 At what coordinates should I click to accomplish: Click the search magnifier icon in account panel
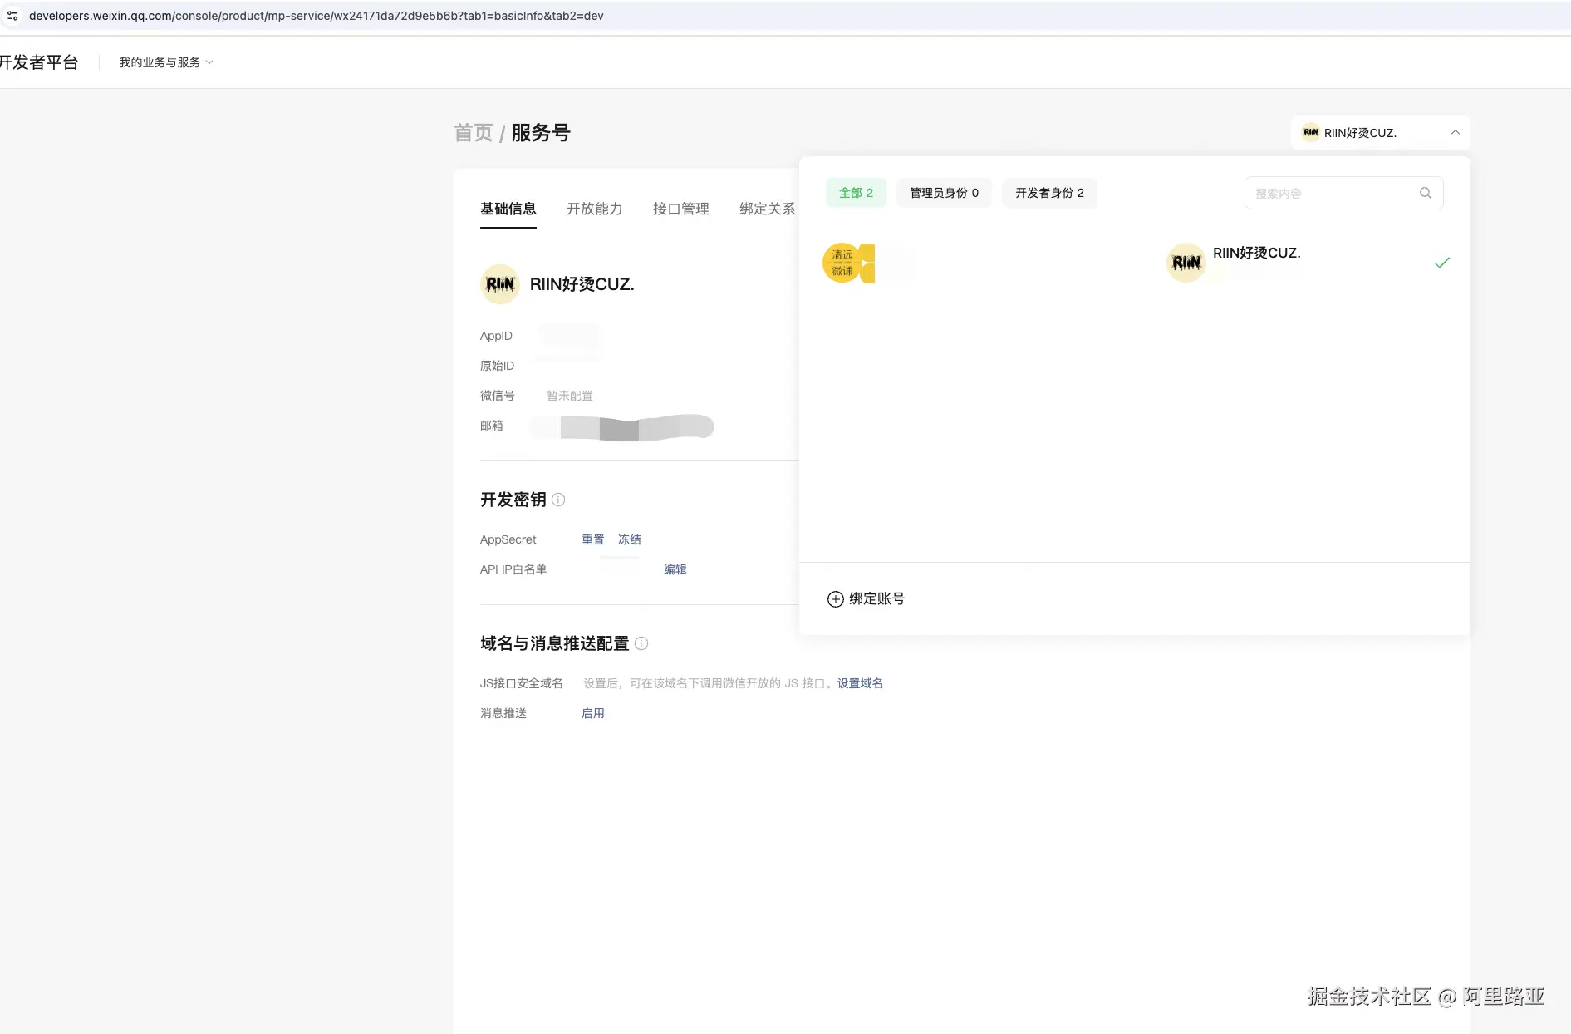pos(1426,193)
